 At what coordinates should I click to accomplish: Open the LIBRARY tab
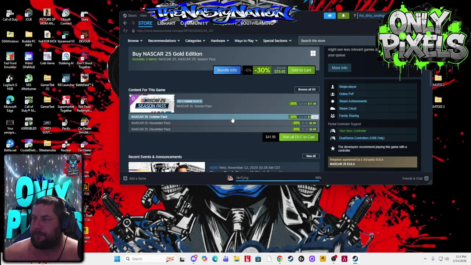click(166, 23)
